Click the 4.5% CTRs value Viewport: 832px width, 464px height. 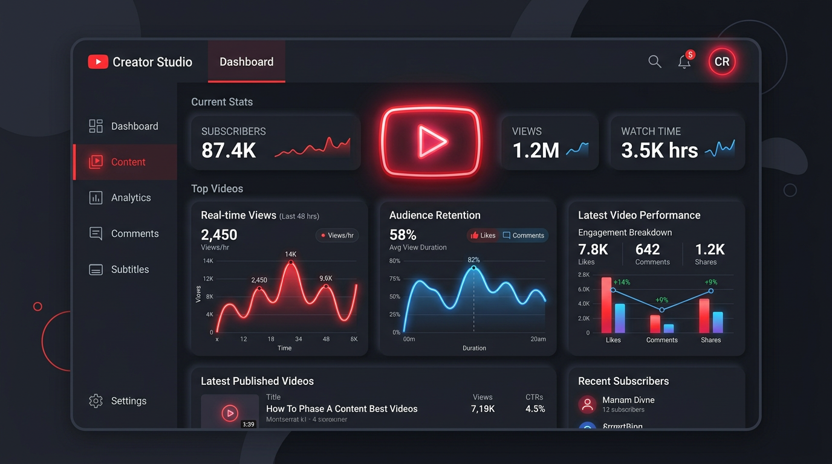pyautogui.click(x=535, y=409)
